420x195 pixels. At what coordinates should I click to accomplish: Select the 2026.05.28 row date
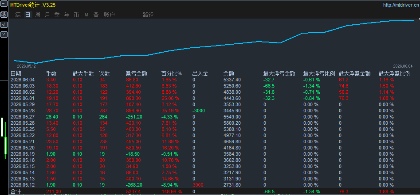pos(22,110)
